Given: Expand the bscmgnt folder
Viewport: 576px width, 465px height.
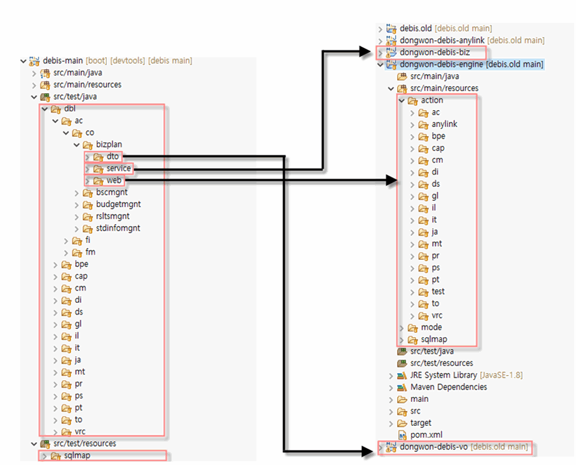Looking at the screenshot, I should click(x=77, y=193).
